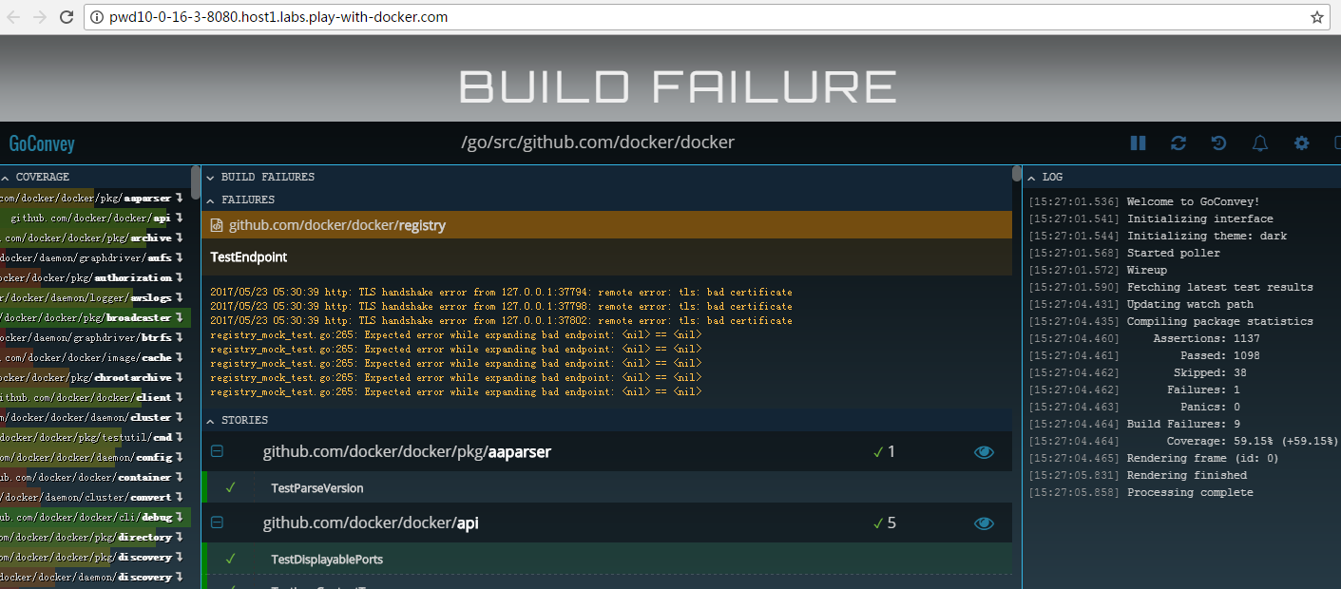The image size is (1341, 589).
Task: Collapse the LOG panel
Action: pos(1032,178)
